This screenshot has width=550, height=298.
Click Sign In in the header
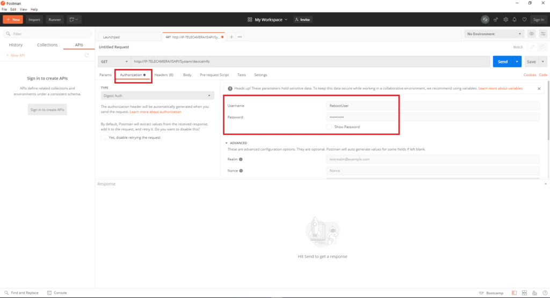tap(538, 20)
